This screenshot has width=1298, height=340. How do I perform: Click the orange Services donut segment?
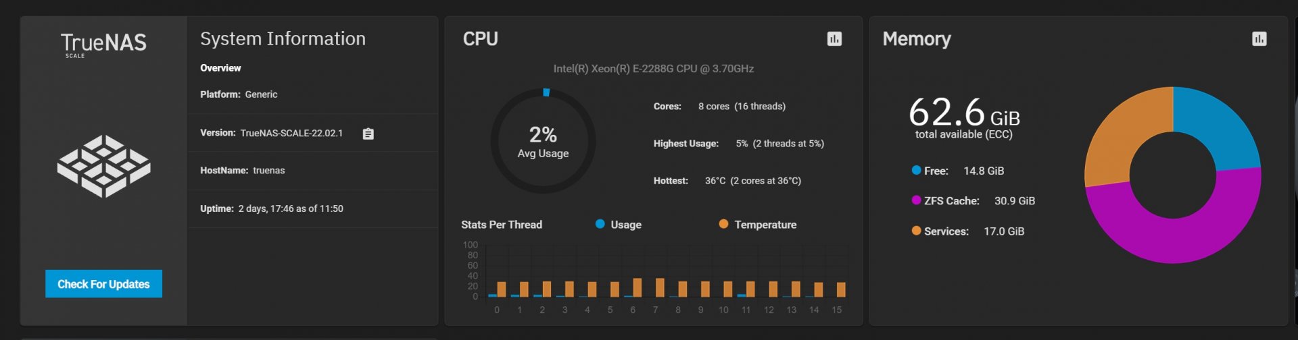pyautogui.click(x=1122, y=135)
